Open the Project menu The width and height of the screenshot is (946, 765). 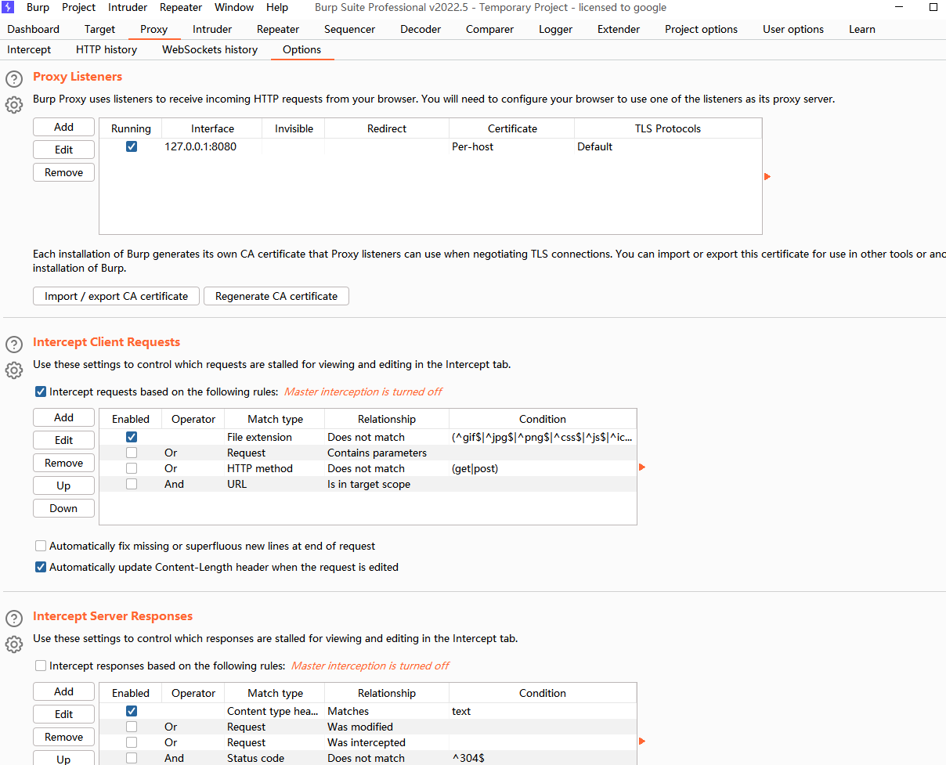pyautogui.click(x=78, y=7)
